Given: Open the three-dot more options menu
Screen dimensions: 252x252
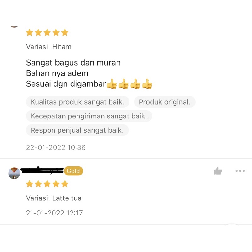Looking at the screenshot, I should 240,171.
